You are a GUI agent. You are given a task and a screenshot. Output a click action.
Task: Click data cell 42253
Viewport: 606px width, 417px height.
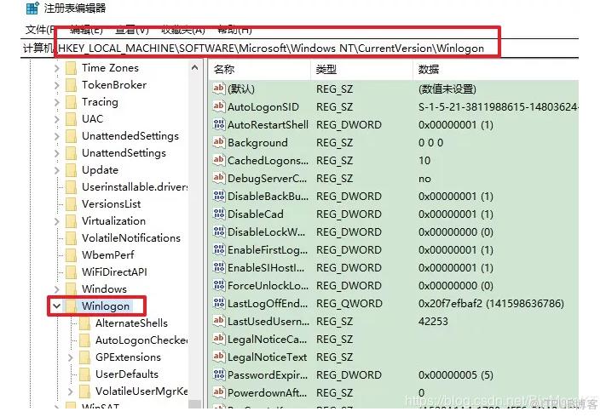point(433,322)
